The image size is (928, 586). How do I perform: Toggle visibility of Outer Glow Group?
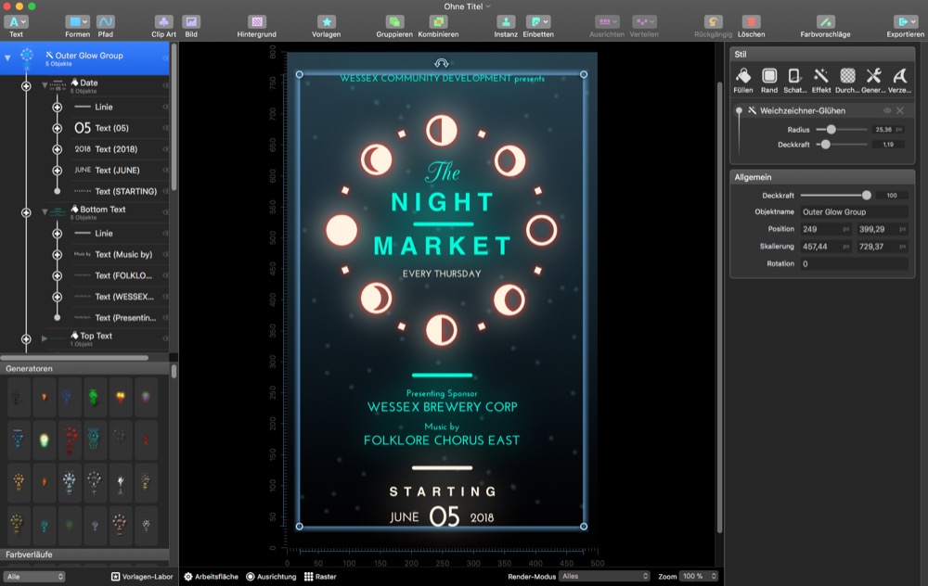point(166,57)
